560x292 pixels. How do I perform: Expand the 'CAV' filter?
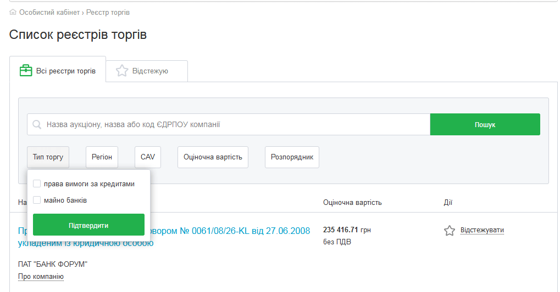(148, 157)
